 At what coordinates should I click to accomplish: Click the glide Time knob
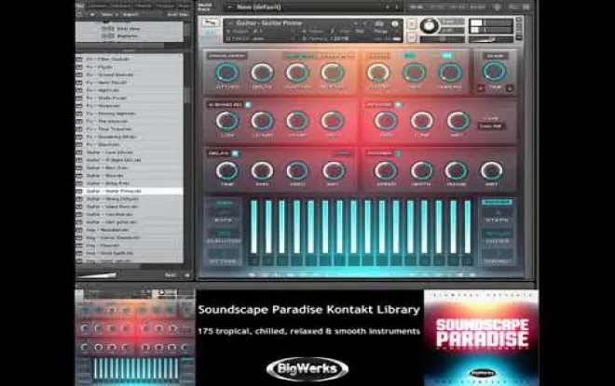click(x=495, y=72)
